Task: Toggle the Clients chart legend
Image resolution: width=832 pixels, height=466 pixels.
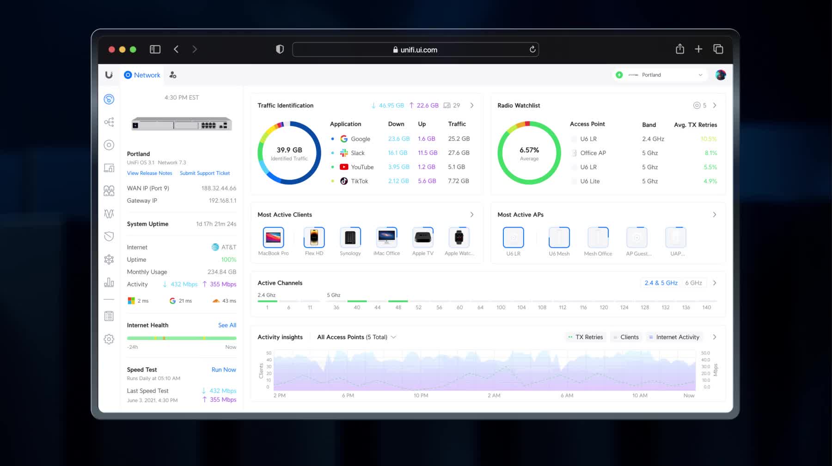Action: (x=626, y=337)
